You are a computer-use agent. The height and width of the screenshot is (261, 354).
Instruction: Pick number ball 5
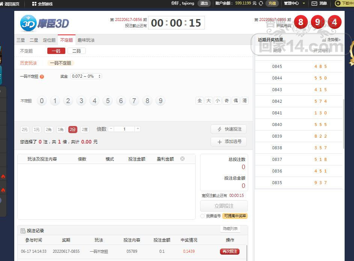[x=108, y=101]
